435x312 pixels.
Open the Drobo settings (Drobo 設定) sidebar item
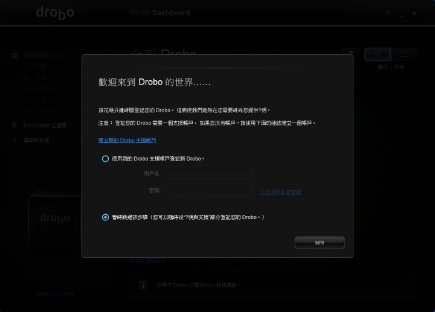pyautogui.click(x=48, y=110)
